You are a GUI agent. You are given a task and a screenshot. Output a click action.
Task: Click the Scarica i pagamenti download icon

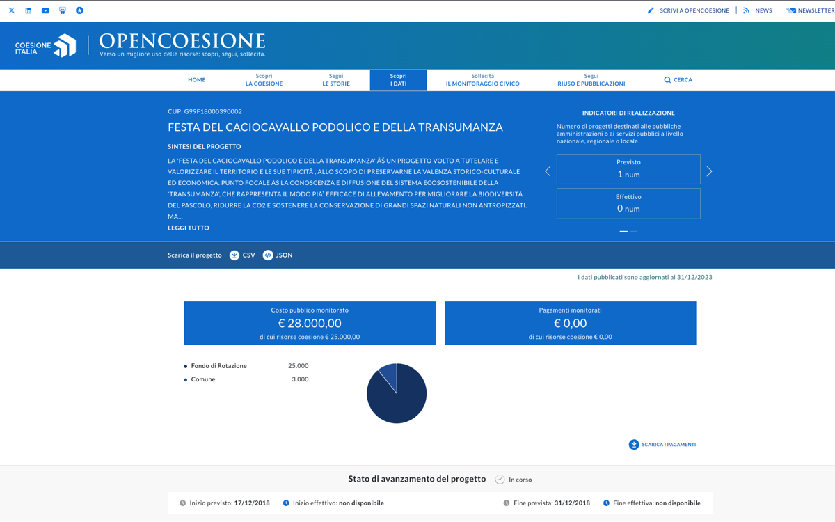pos(634,445)
